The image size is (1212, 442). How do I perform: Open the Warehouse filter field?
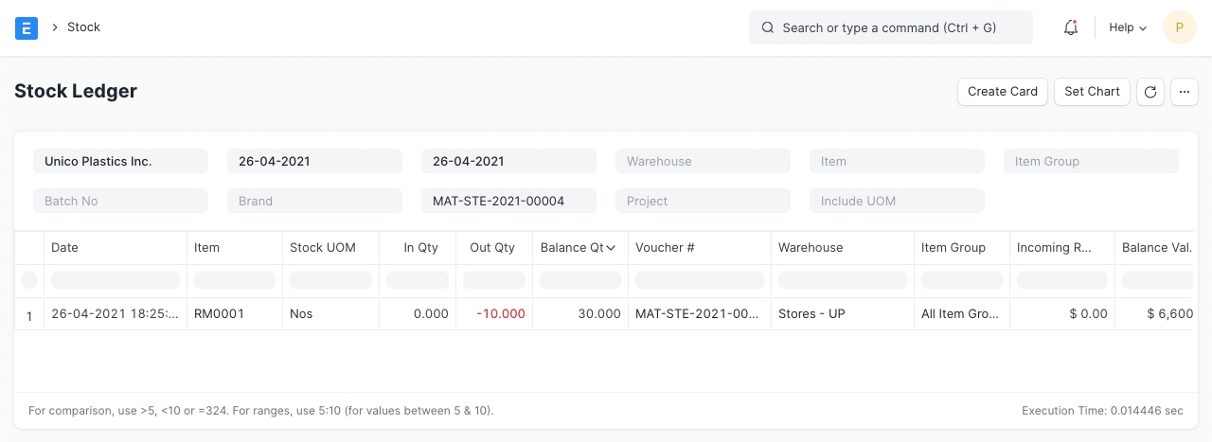tap(703, 162)
